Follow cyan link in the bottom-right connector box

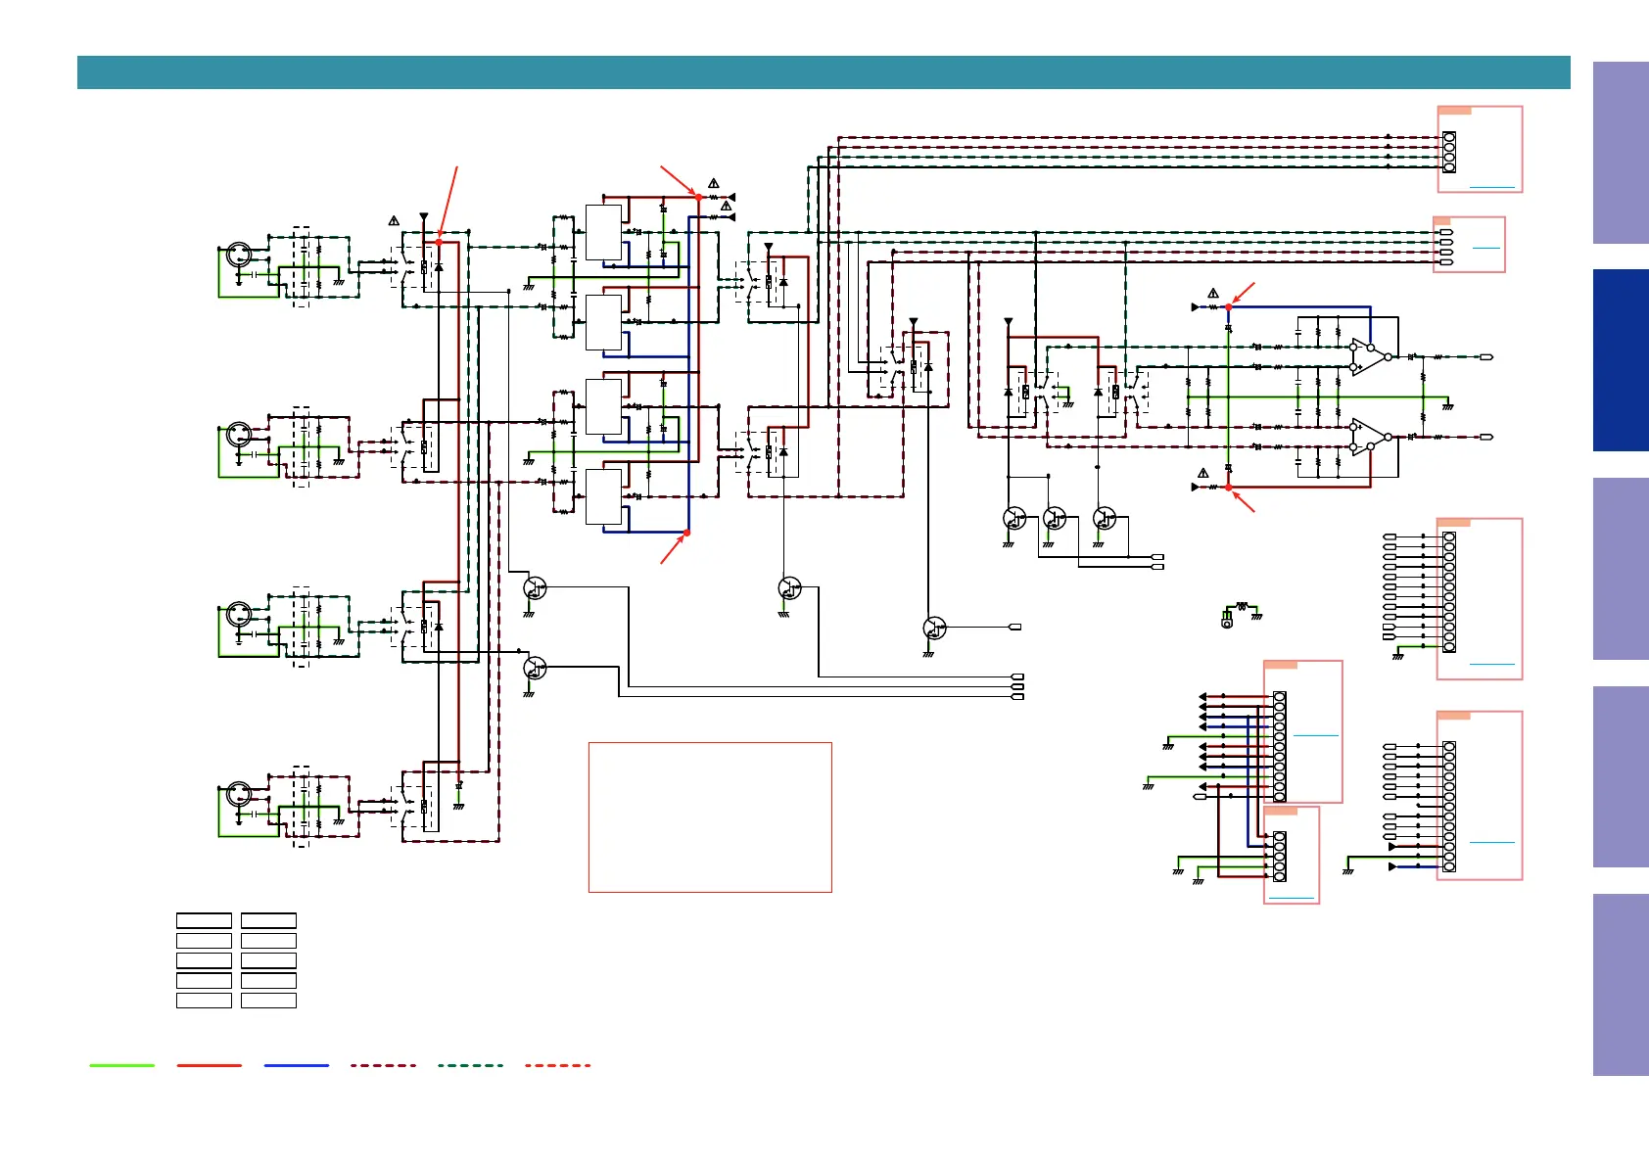(1491, 842)
